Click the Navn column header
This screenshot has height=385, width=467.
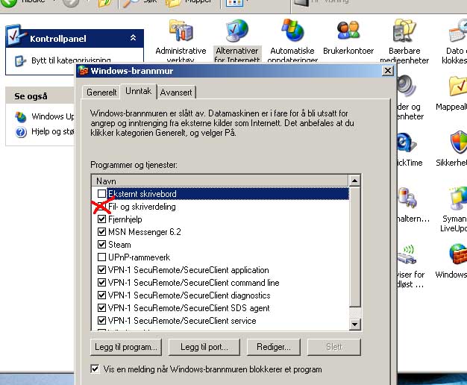click(x=220, y=181)
